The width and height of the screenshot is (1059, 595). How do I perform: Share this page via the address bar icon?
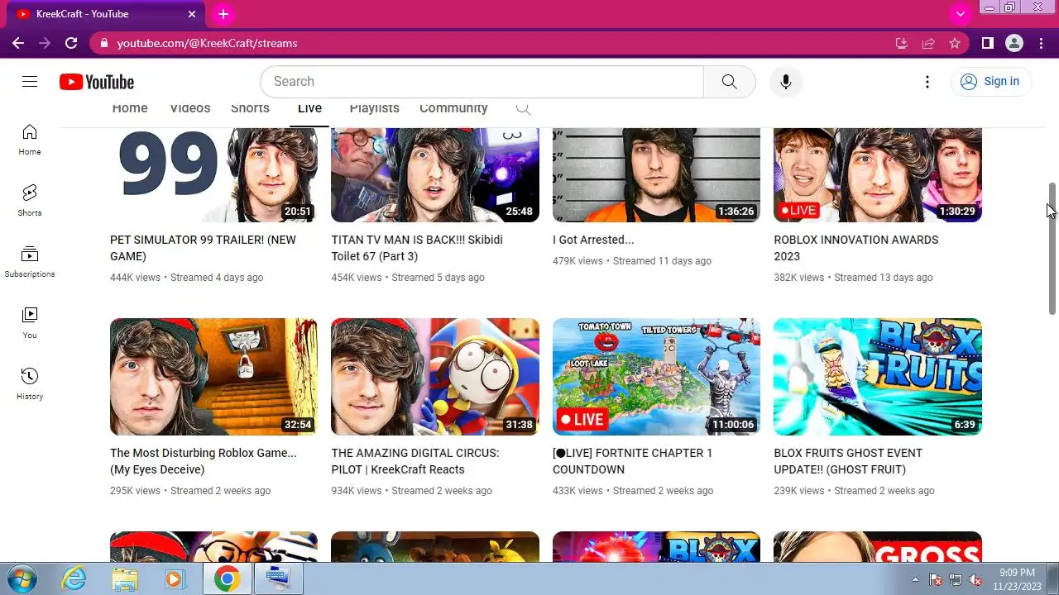tap(928, 43)
